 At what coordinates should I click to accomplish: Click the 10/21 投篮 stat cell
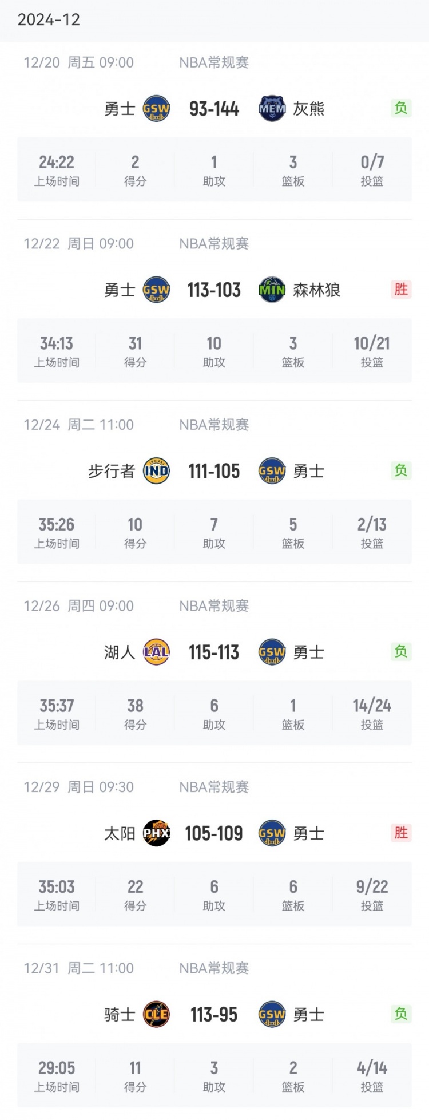click(x=372, y=351)
